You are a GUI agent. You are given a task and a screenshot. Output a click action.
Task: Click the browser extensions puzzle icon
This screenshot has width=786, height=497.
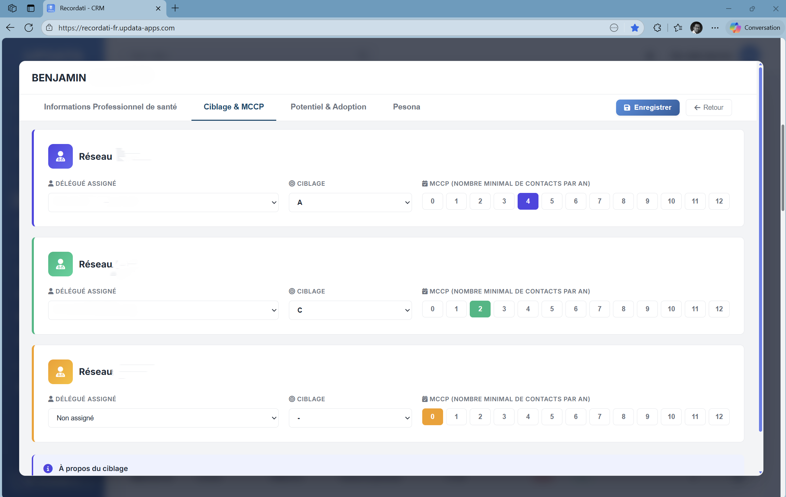coord(657,28)
